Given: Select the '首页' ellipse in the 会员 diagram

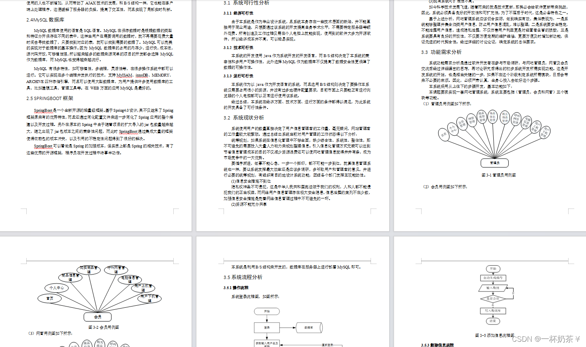Looking at the screenshot, I should pos(50,298).
